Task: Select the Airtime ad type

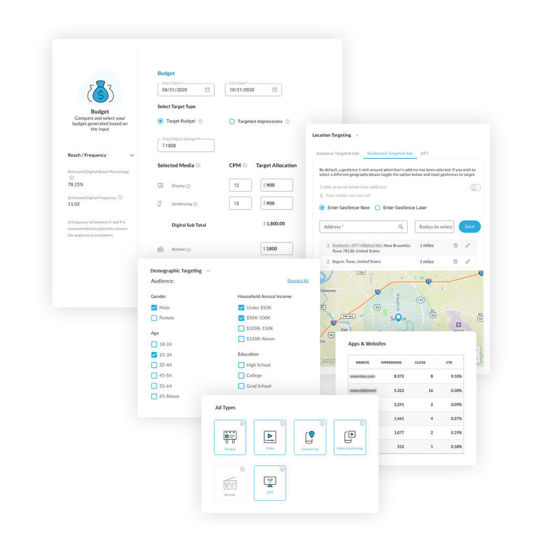Action: click(x=230, y=483)
